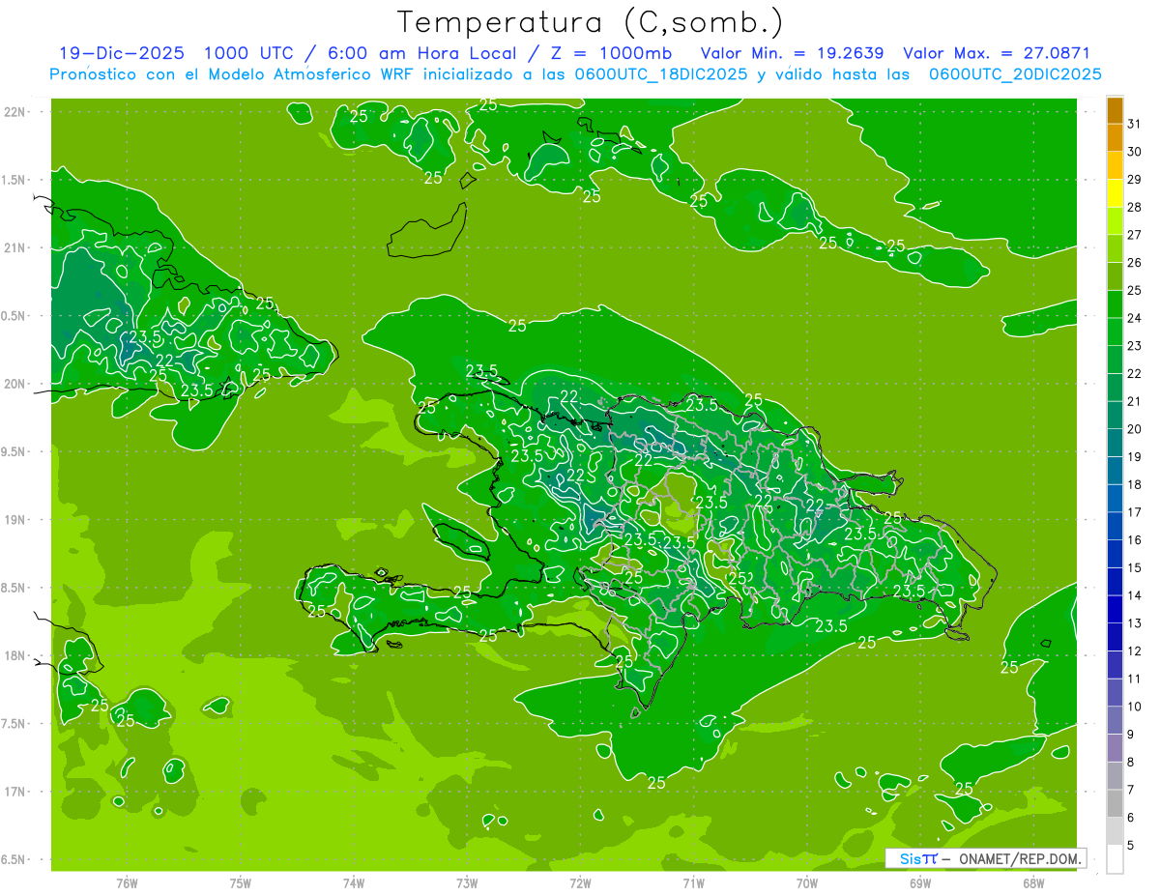Click the '75W' longitude axis label
Screen dimensions: 1160x896
pos(241,882)
